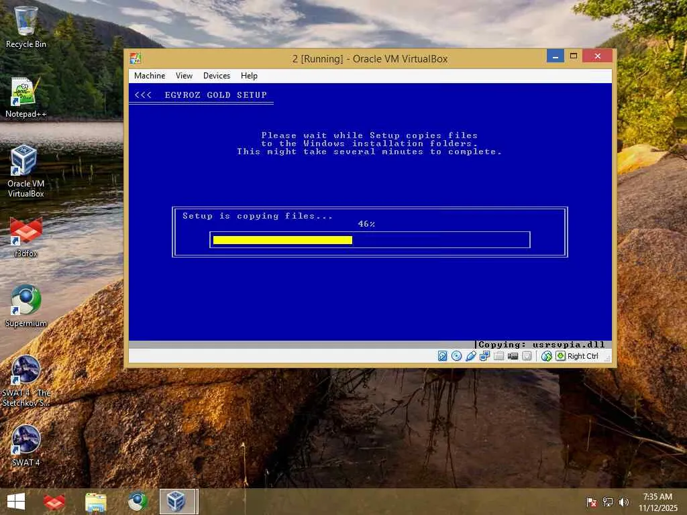Click the hard disk activity status icon
The height and width of the screenshot is (515, 687).
coord(443,356)
